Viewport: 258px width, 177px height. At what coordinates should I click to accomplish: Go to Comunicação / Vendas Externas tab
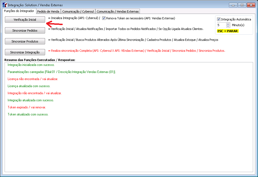(x=118, y=11)
